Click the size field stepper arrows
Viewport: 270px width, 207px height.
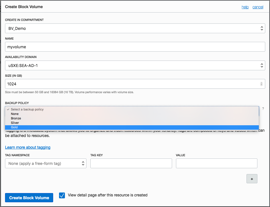click(261, 84)
